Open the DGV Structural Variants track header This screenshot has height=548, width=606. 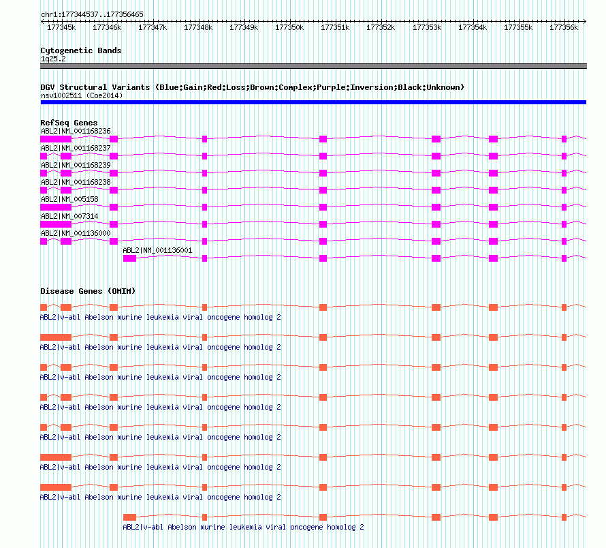[x=253, y=87]
